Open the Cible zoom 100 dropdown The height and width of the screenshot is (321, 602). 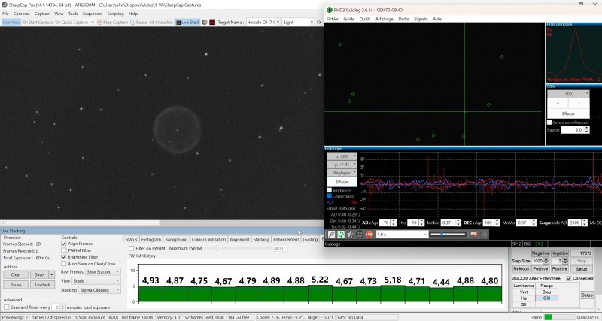tap(568, 94)
